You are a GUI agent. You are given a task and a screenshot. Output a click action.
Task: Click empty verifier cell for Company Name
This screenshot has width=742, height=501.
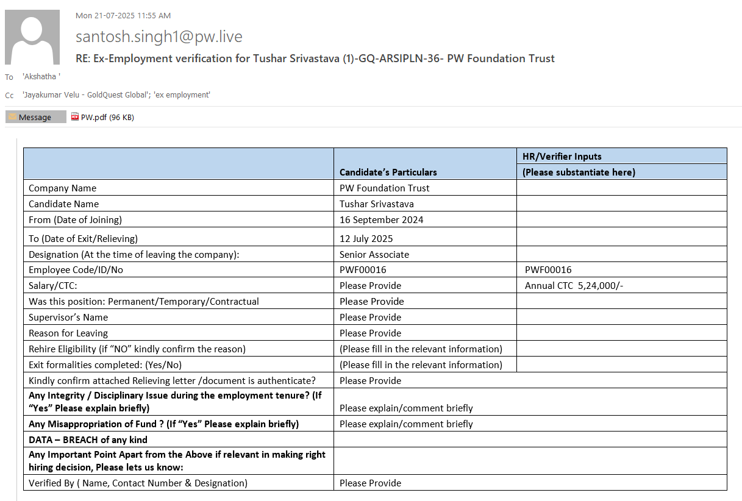(x=622, y=188)
